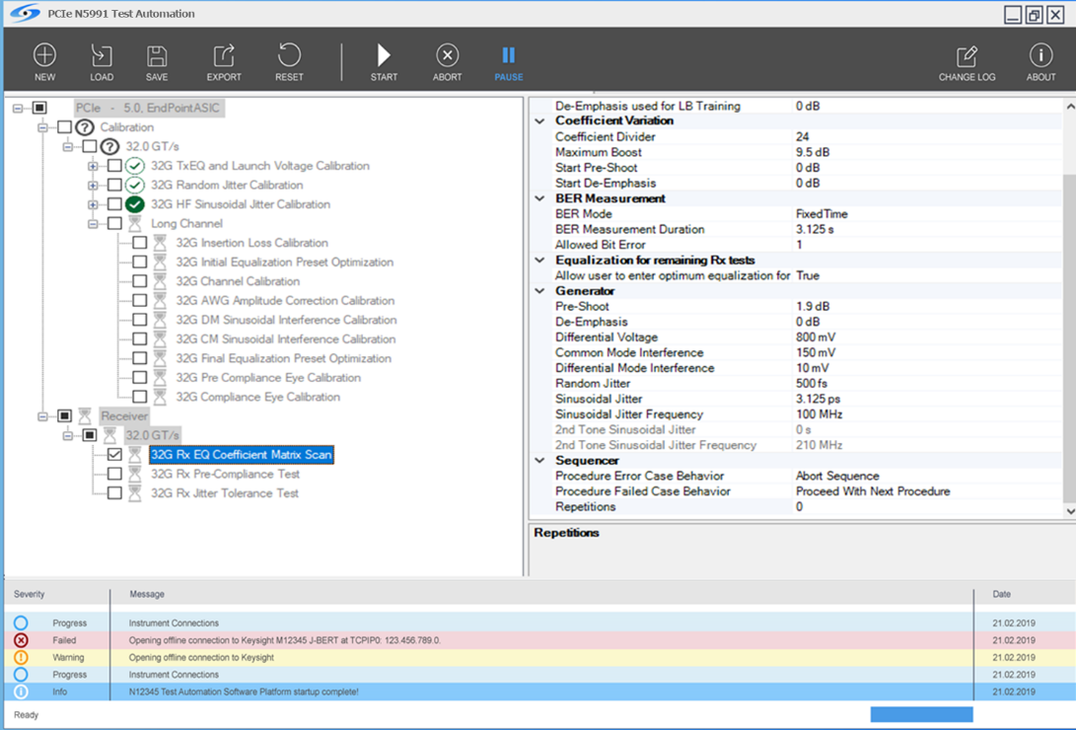Image resolution: width=1076 pixels, height=730 pixels.
Task: Check 32G Rx Pre-Compliance Test checkbox
Action: click(114, 474)
